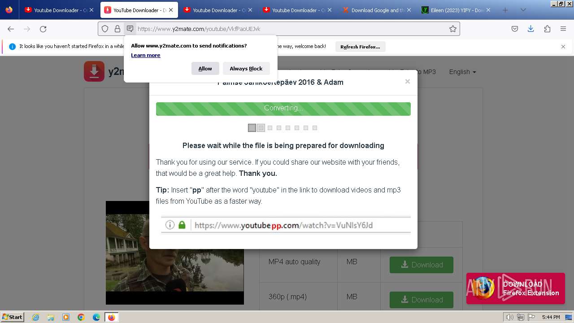Launch Microsoft Edge from taskbar
This screenshot has width=574, height=323.
click(96, 317)
